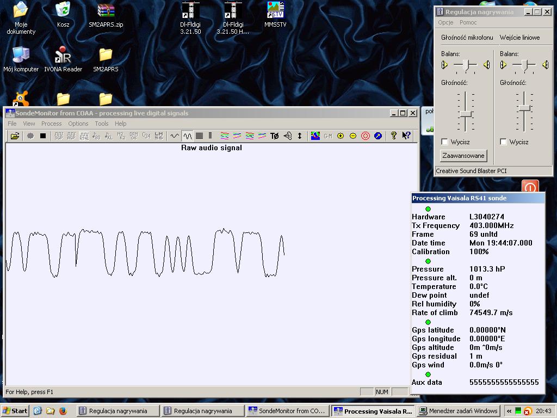
Task: Click the antenna direction icon
Action: coord(287,136)
